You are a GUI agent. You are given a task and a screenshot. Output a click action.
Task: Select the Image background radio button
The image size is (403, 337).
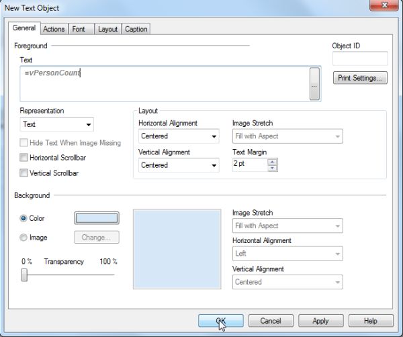coord(24,238)
